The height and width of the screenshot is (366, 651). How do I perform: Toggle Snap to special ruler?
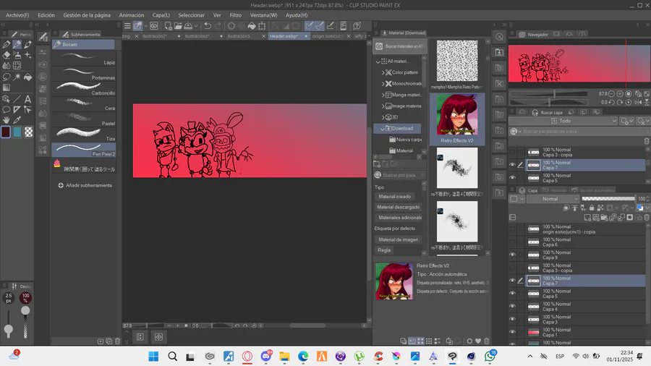point(319,26)
